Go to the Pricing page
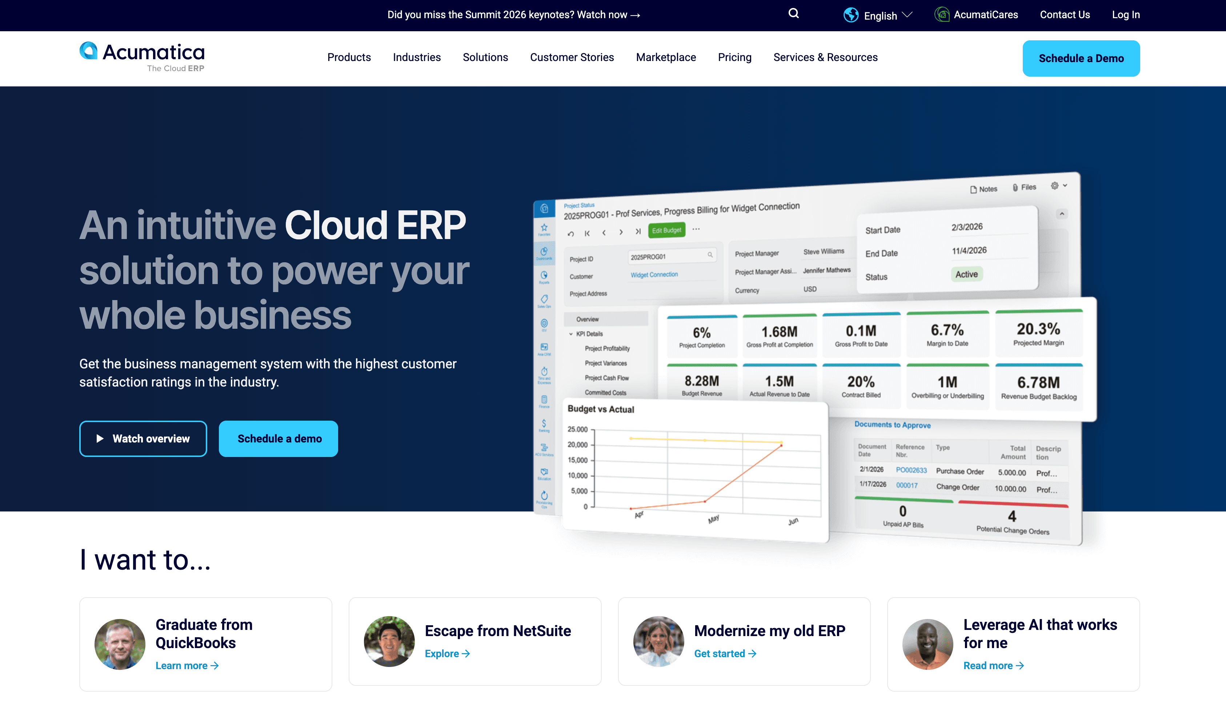Screen dimensions: 1226x712 [x=734, y=57]
